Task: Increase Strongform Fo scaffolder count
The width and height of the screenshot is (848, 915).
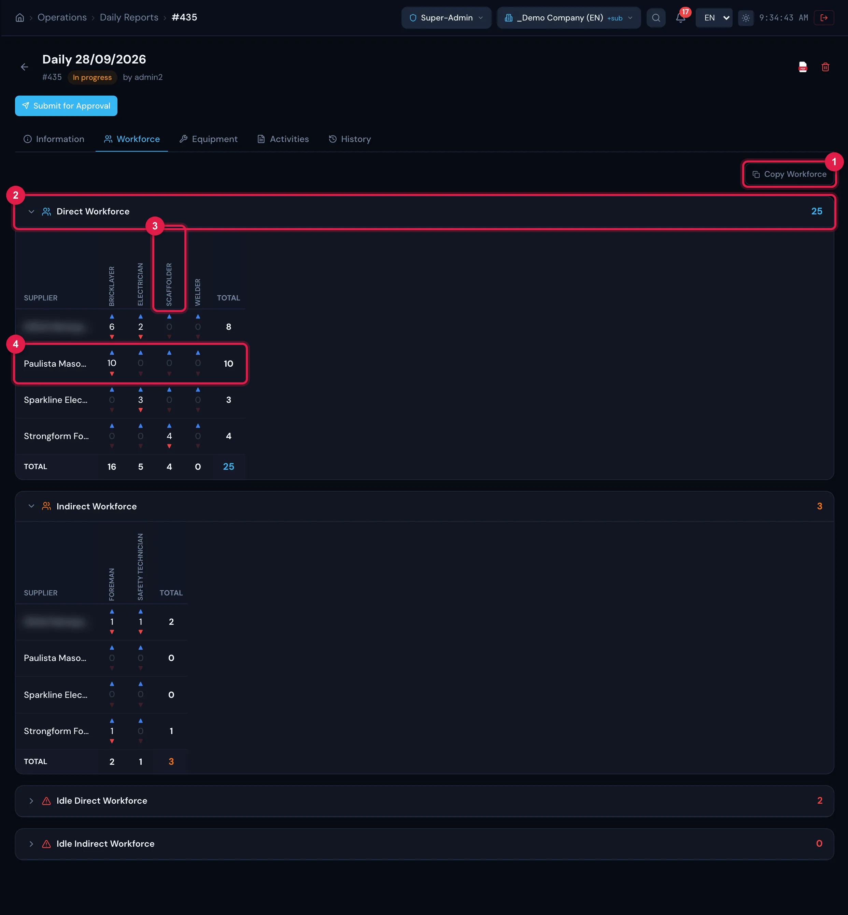Action: pos(169,426)
